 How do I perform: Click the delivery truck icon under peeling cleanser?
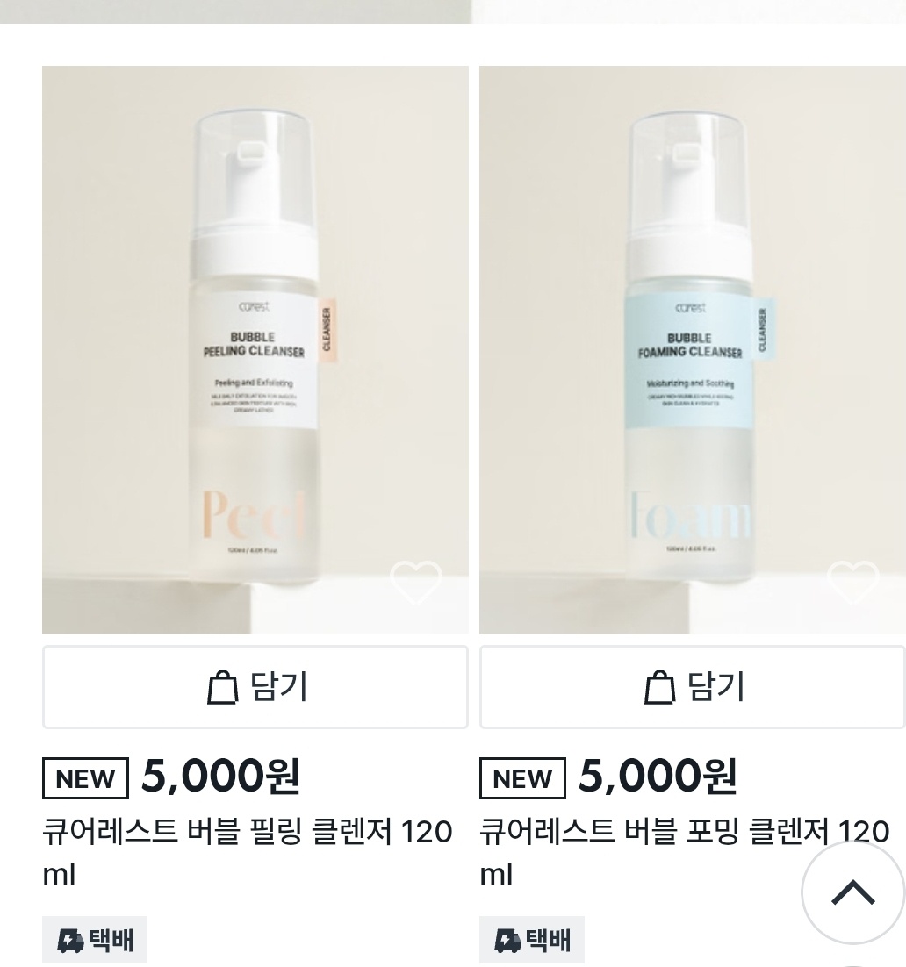point(70,941)
